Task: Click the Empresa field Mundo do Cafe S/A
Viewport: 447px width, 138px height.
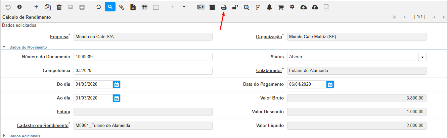Action: [x=143, y=37]
